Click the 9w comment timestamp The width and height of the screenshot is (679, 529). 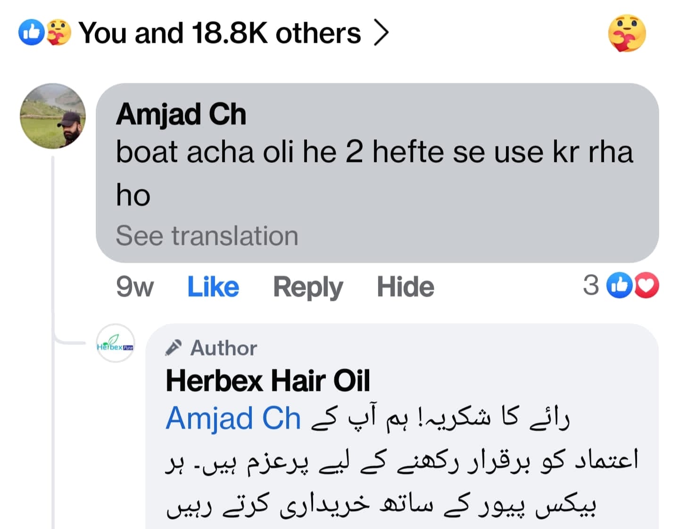134,287
